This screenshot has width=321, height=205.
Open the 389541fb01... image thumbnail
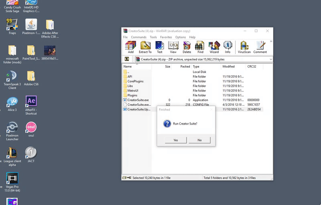click(50, 52)
